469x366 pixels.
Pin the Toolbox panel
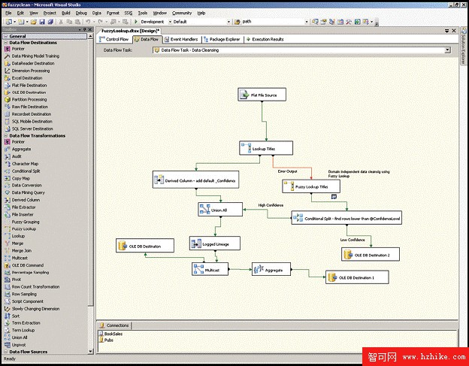[85, 29]
